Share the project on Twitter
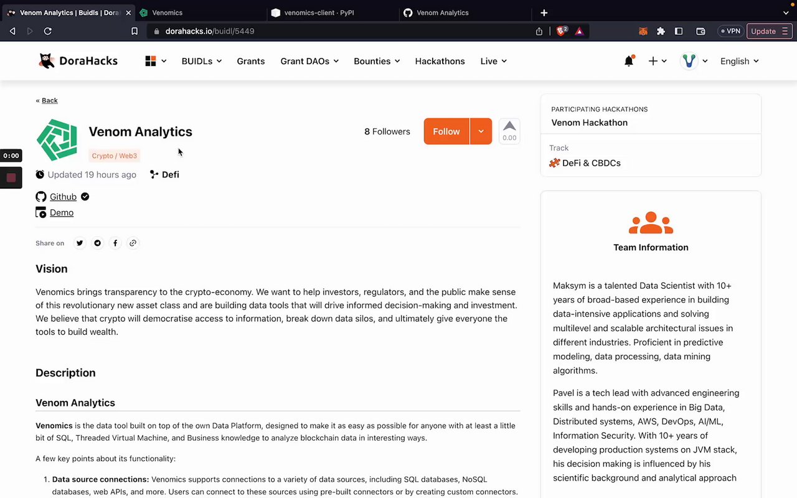Image resolution: width=797 pixels, height=498 pixels. pos(80,243)
